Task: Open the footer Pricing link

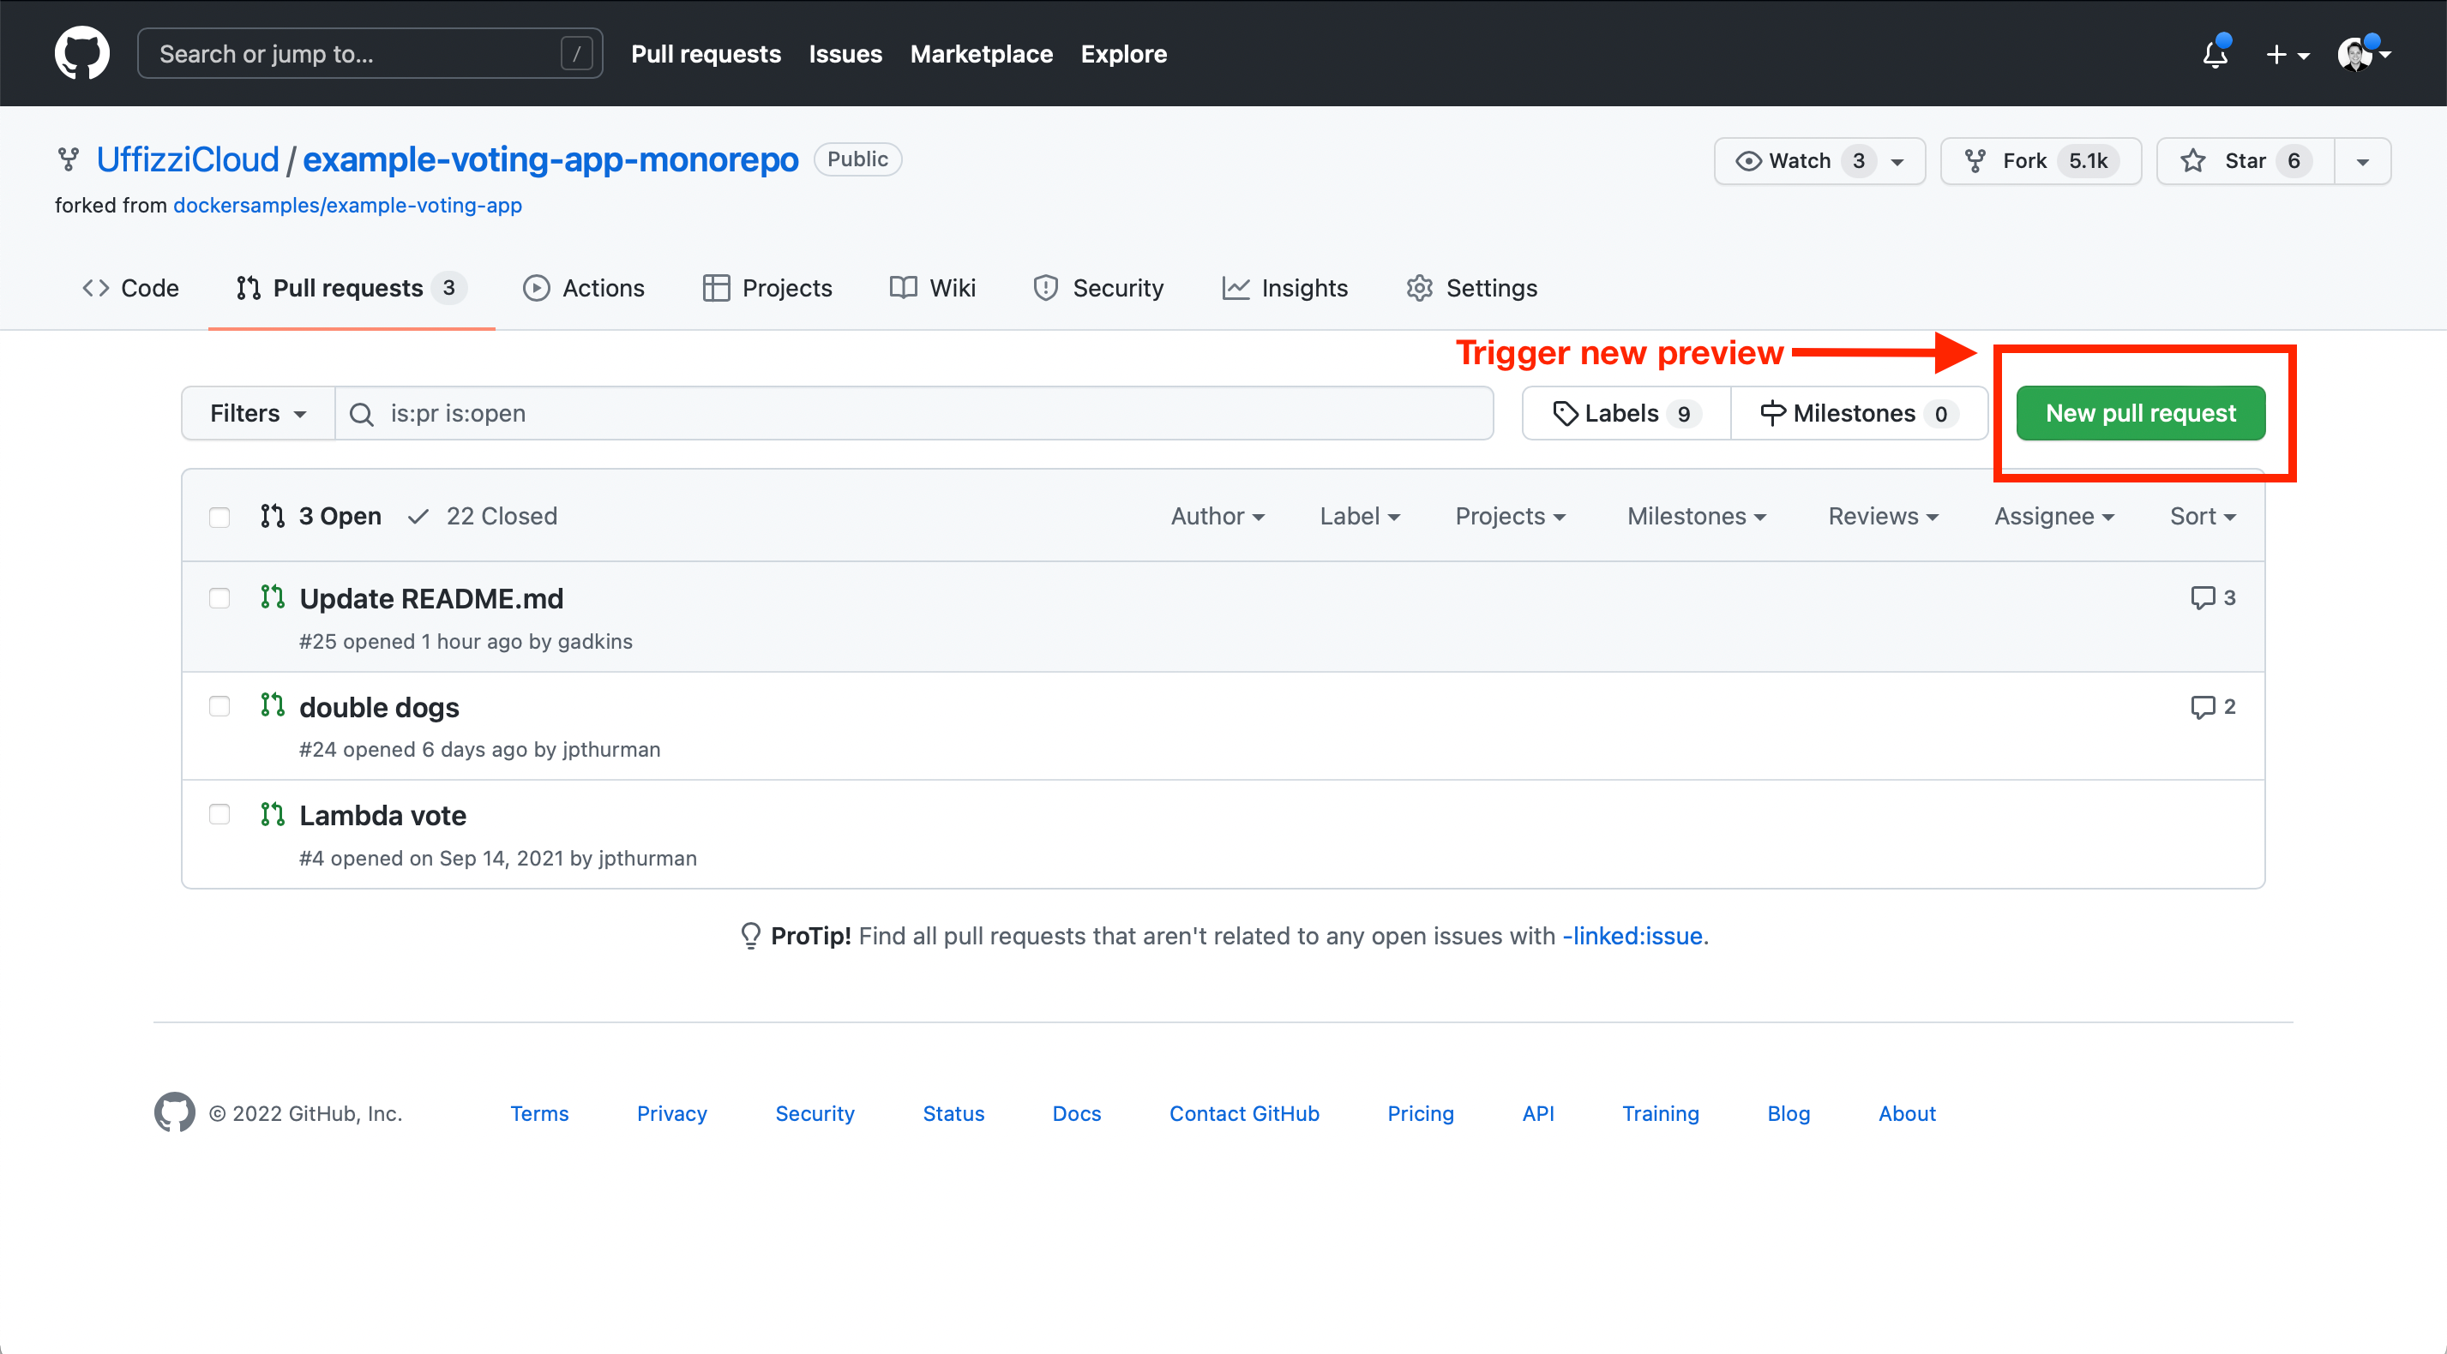Action: 1420,1113
